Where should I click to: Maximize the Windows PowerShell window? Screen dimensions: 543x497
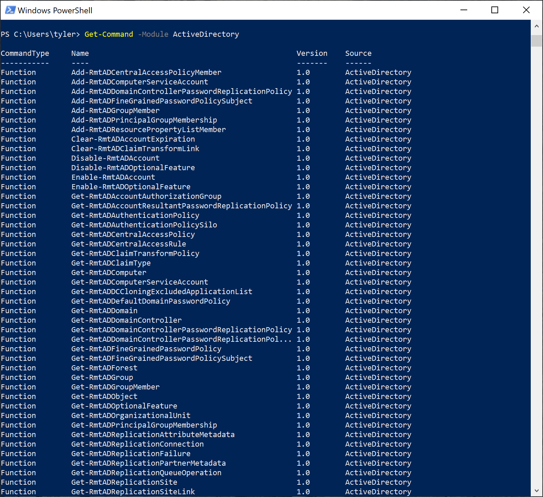point(495,10)
